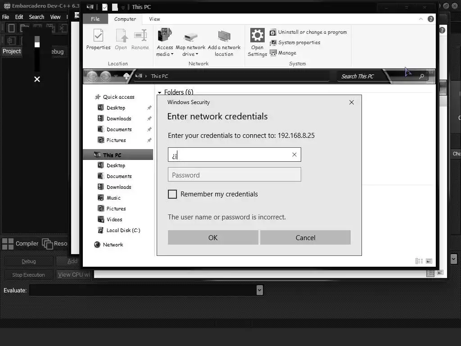
Task: Close the Windows Security dialog
Action: (352, 102)
